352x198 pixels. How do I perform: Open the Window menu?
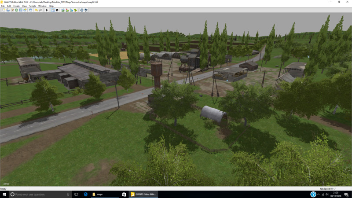point(42,6)
